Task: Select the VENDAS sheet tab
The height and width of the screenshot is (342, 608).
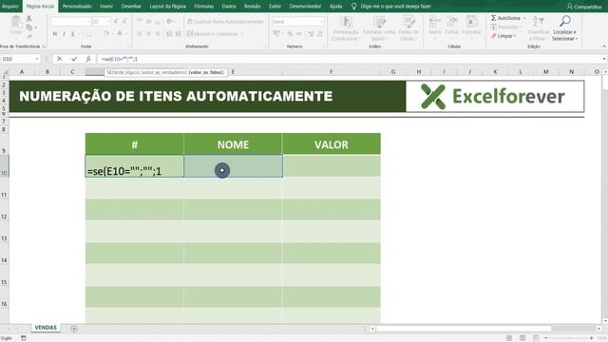Action: pyautogui.click(x=46, y=328)
